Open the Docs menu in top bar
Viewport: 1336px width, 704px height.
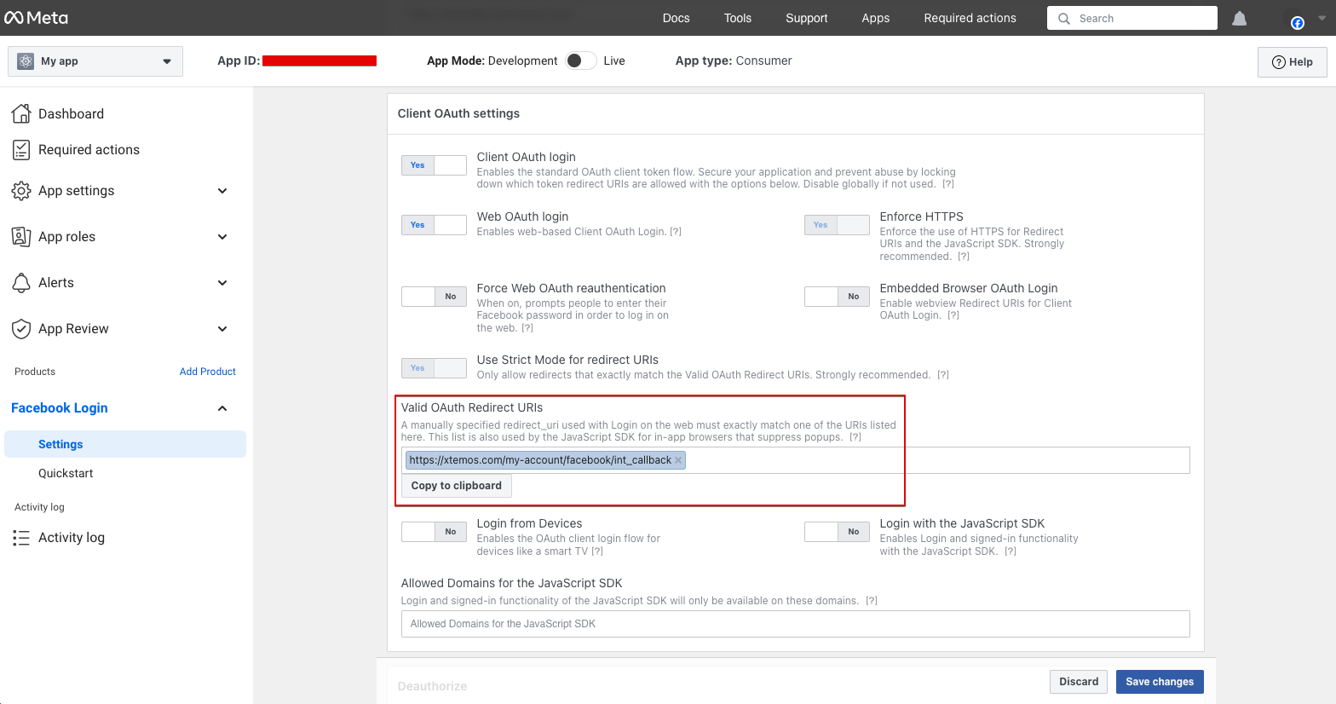(676, 18)
